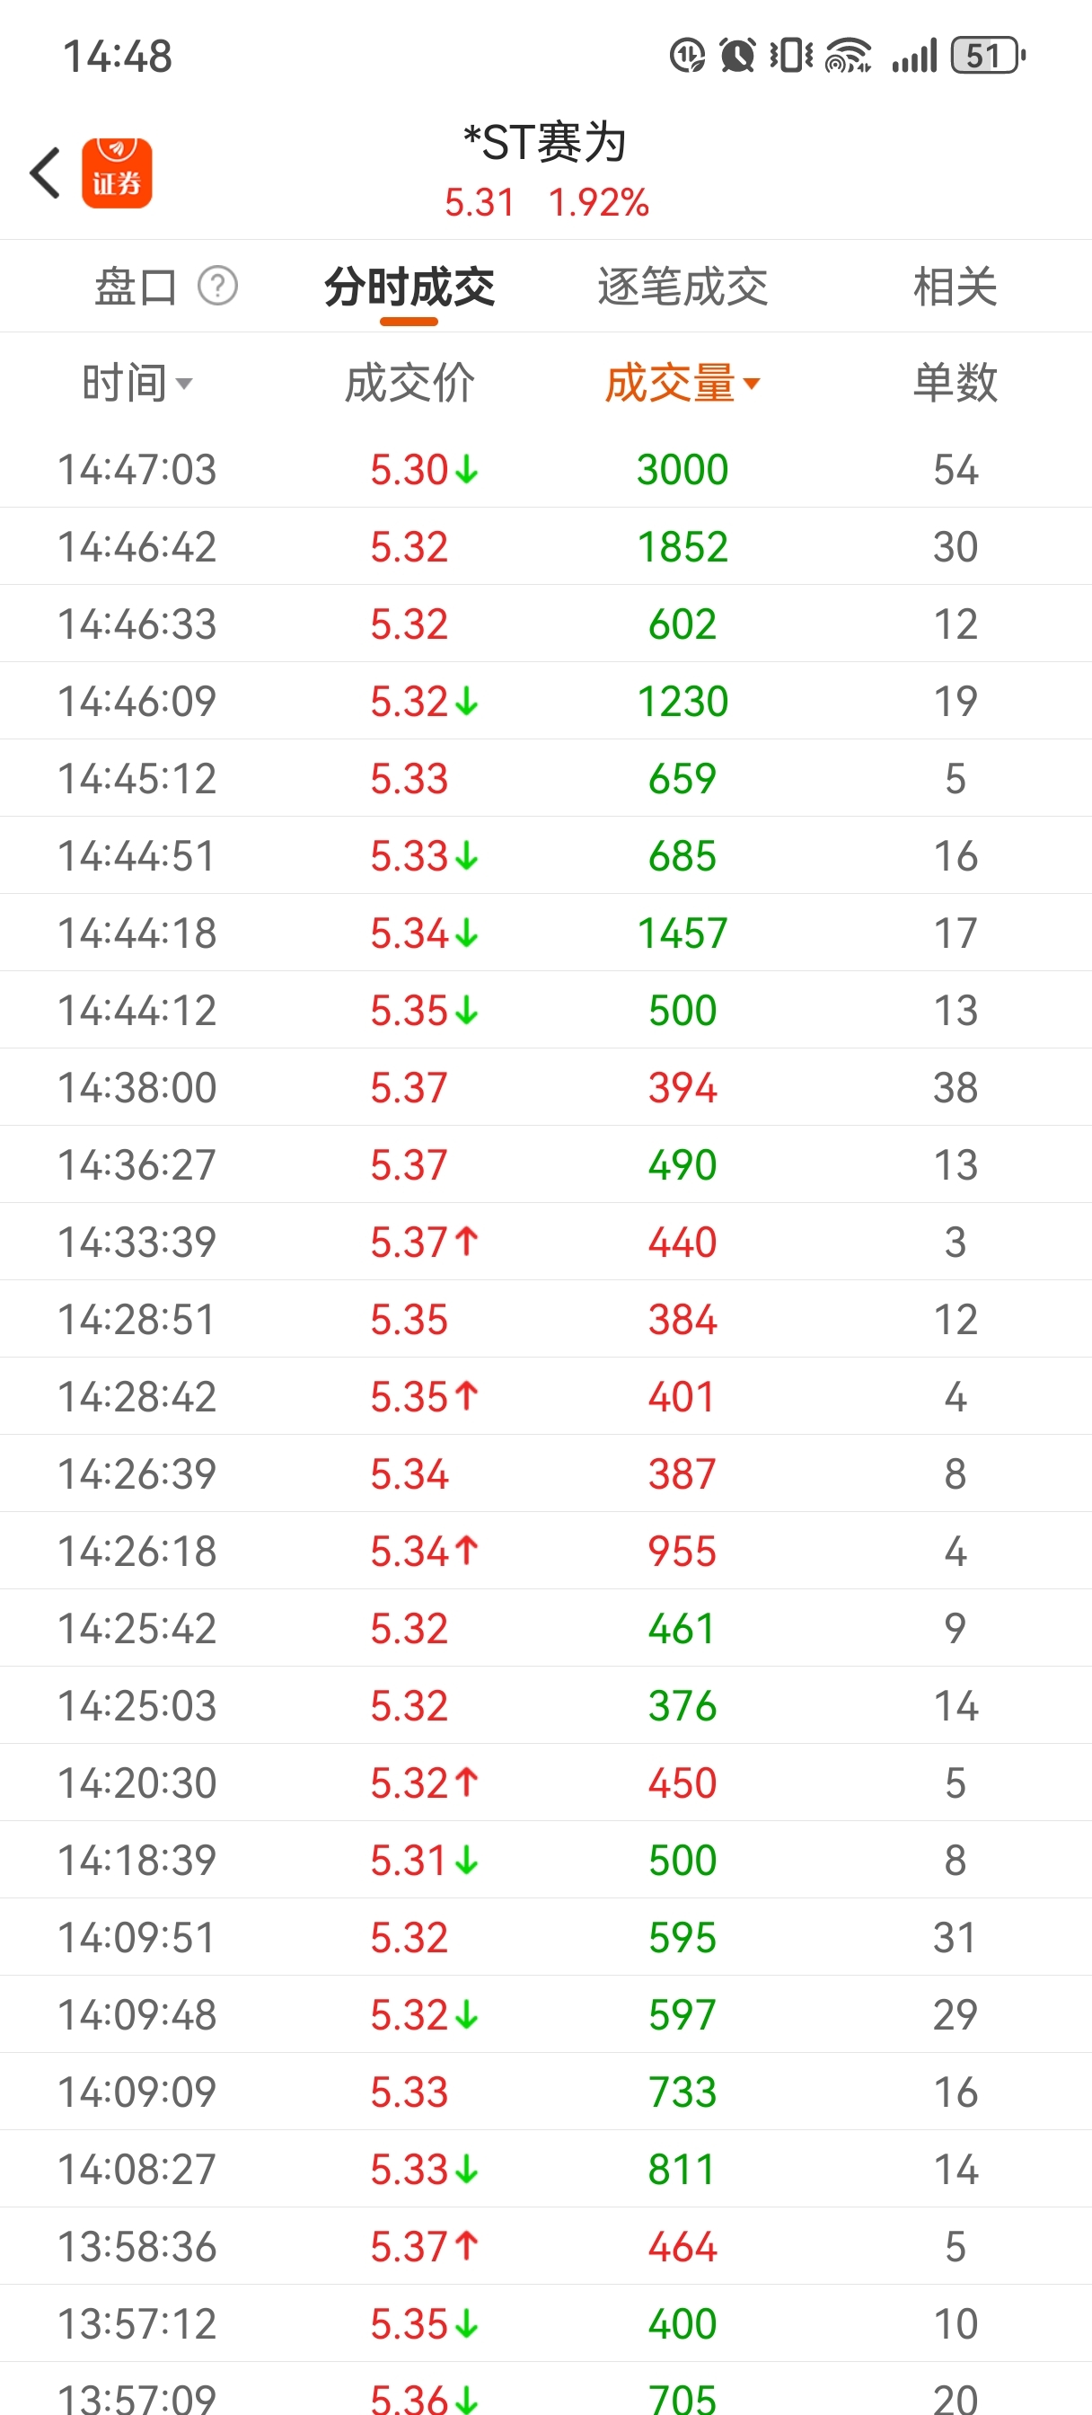The image size is (1092, 2415).
Task: Tap the battery indicator icon
Action: [988, 56]
